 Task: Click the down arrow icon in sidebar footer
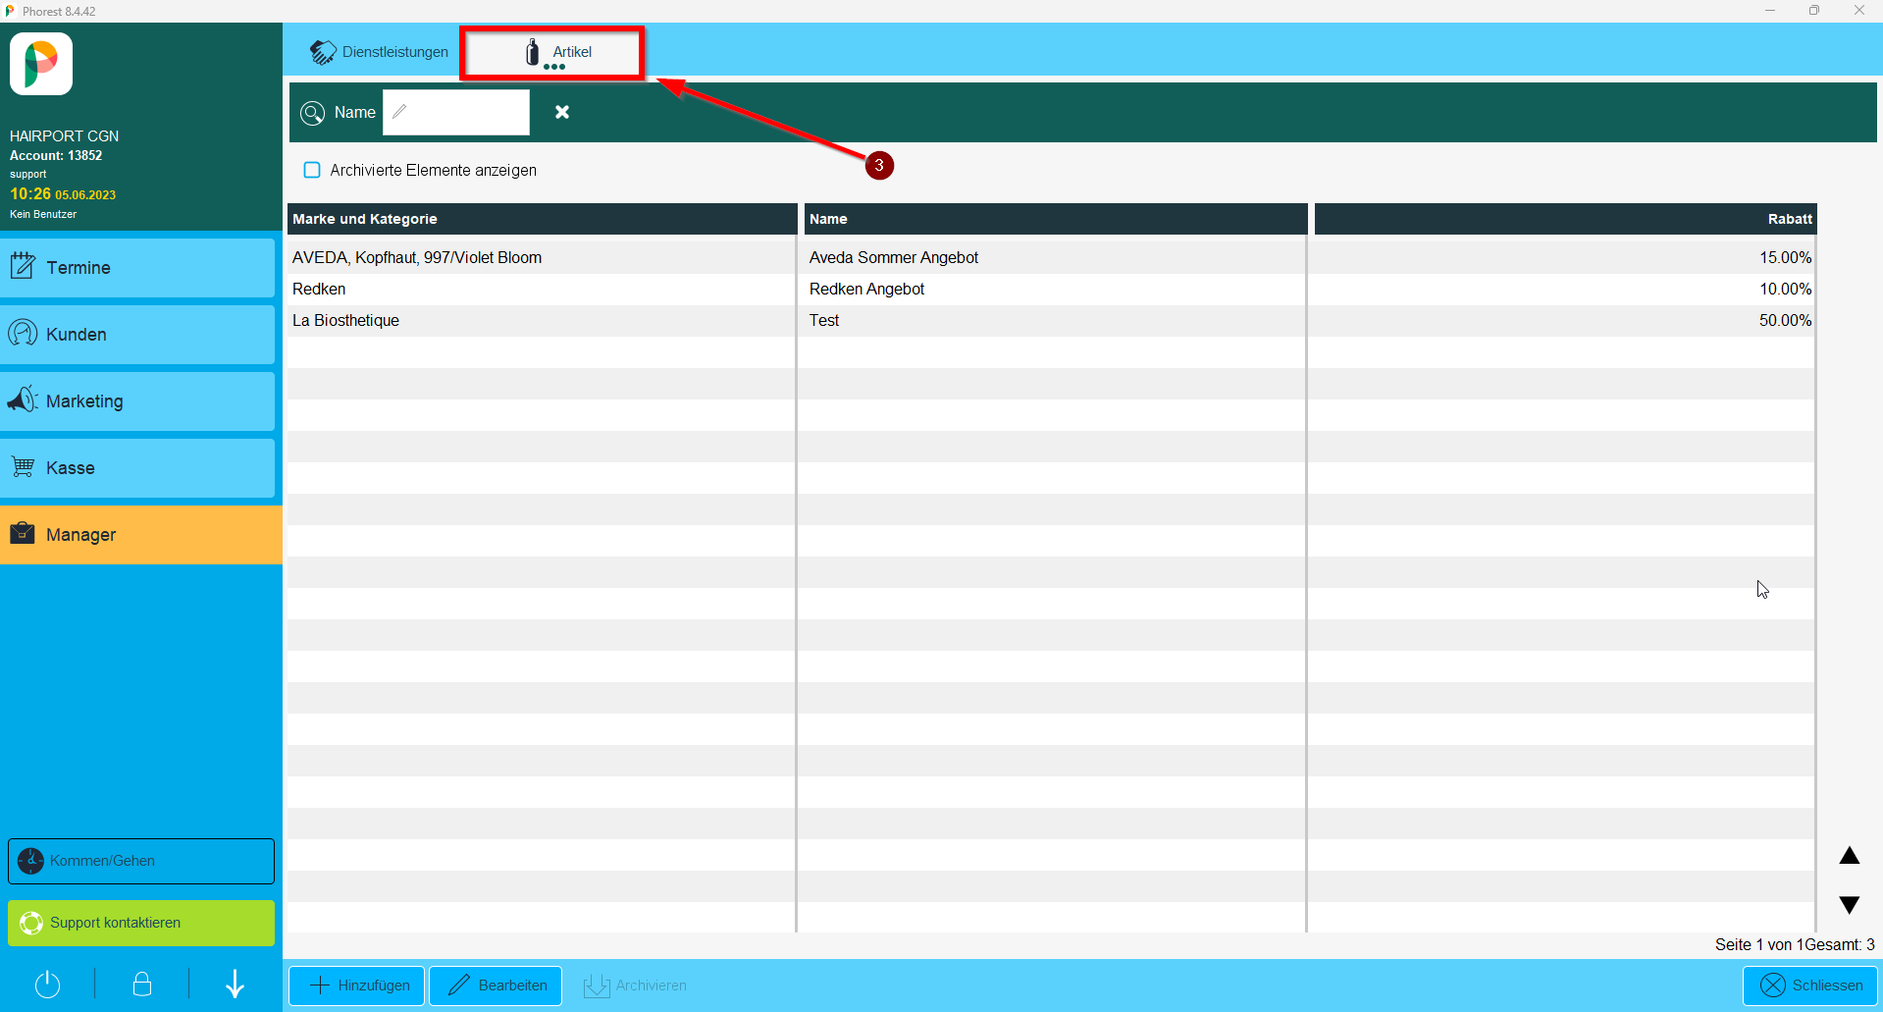[235, 984]
